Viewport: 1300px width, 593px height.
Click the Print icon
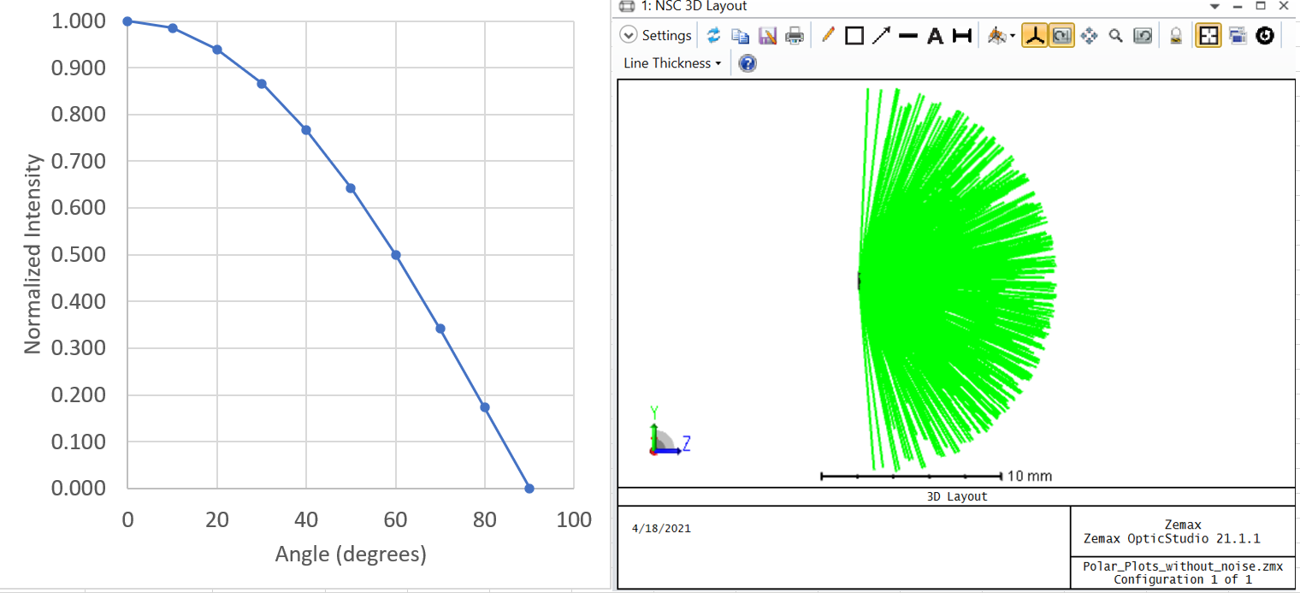795,35
